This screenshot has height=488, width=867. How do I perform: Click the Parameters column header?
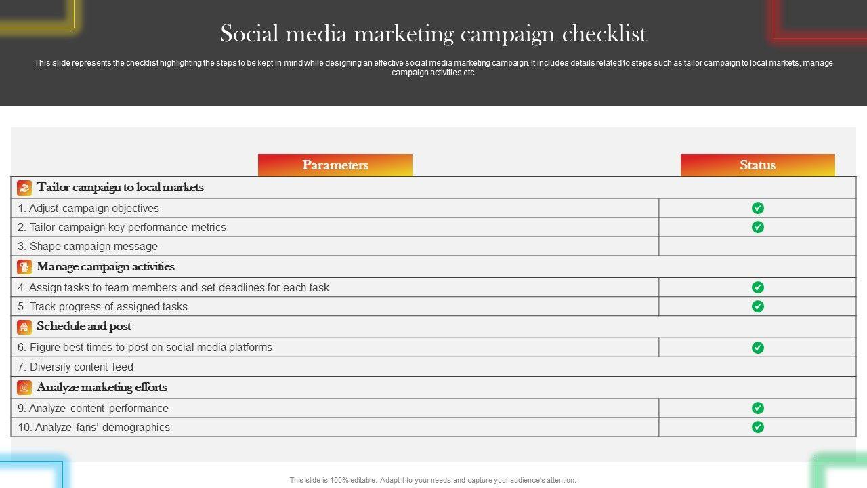click(x=335, y=165)
